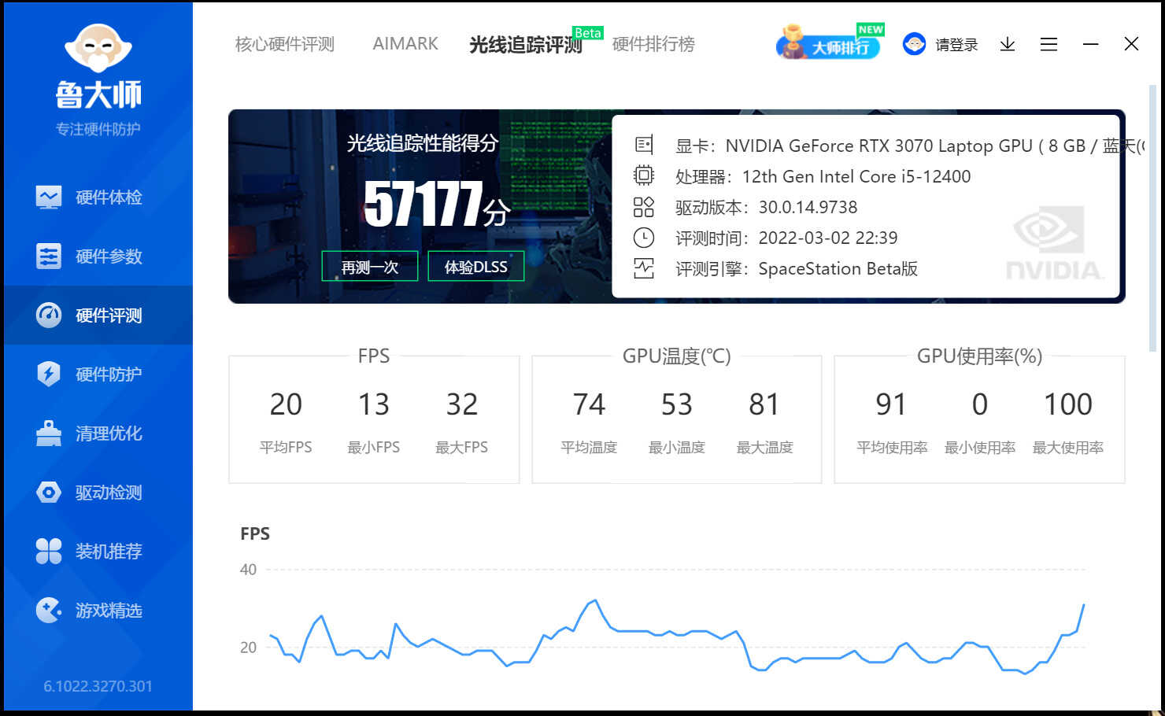
Task: Click the download arrow icon in the title bar
Action: 1007,45
